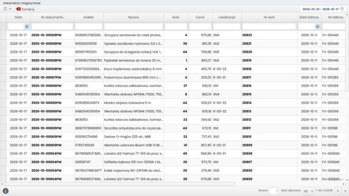Open the calendar icon in Data faktury filter
Image resolution: width=349 pixels, height=196 pixels.
coord(318,27)
